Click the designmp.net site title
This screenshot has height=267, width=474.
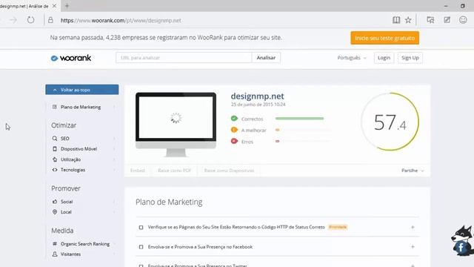click(257, 96)
